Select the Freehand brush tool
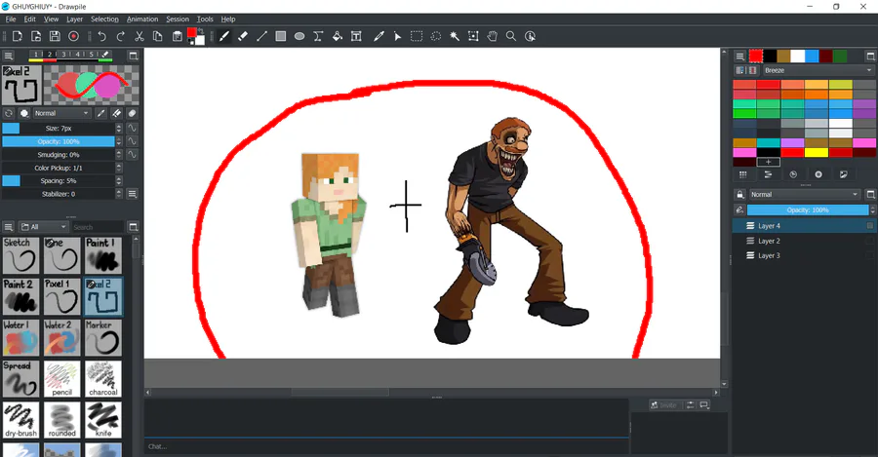Screen dimensions: 878x457 (224, 36)
